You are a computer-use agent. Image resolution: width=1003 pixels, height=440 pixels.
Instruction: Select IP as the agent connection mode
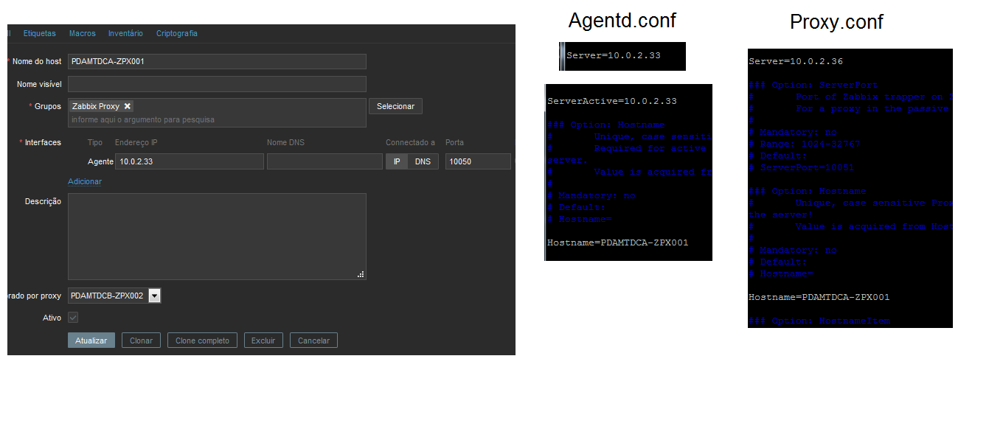coord(397,161)
